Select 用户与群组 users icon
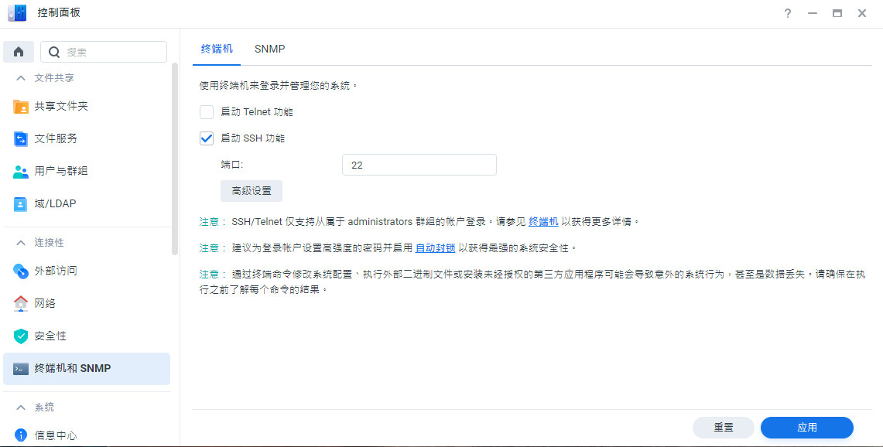This screenshot has height=447, width=883. (x=21, y=172)
